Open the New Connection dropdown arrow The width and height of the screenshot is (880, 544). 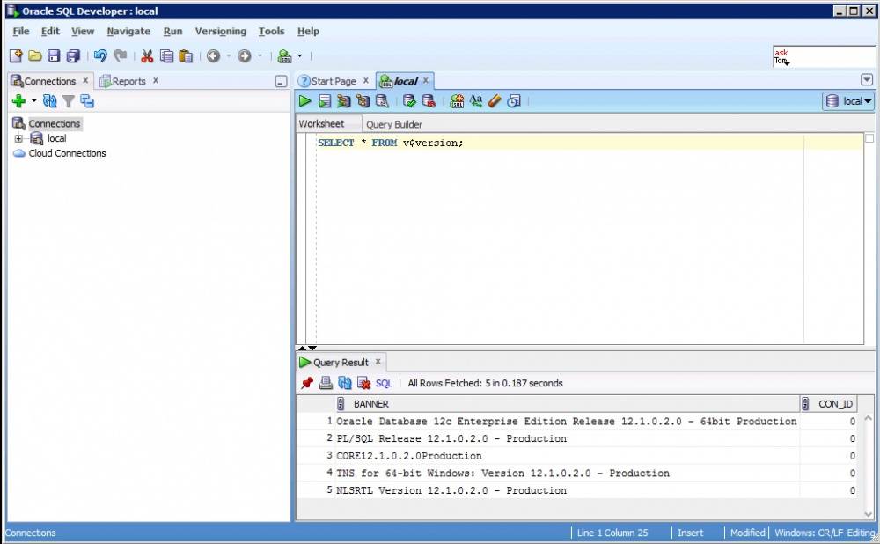[33, 101]
